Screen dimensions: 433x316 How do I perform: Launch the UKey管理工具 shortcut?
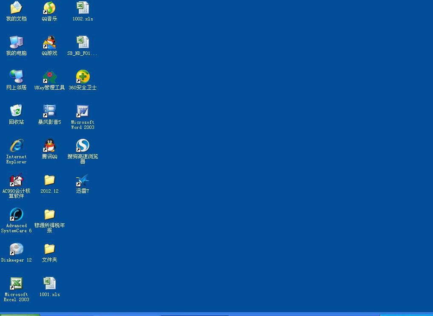(x=49, y=77)
